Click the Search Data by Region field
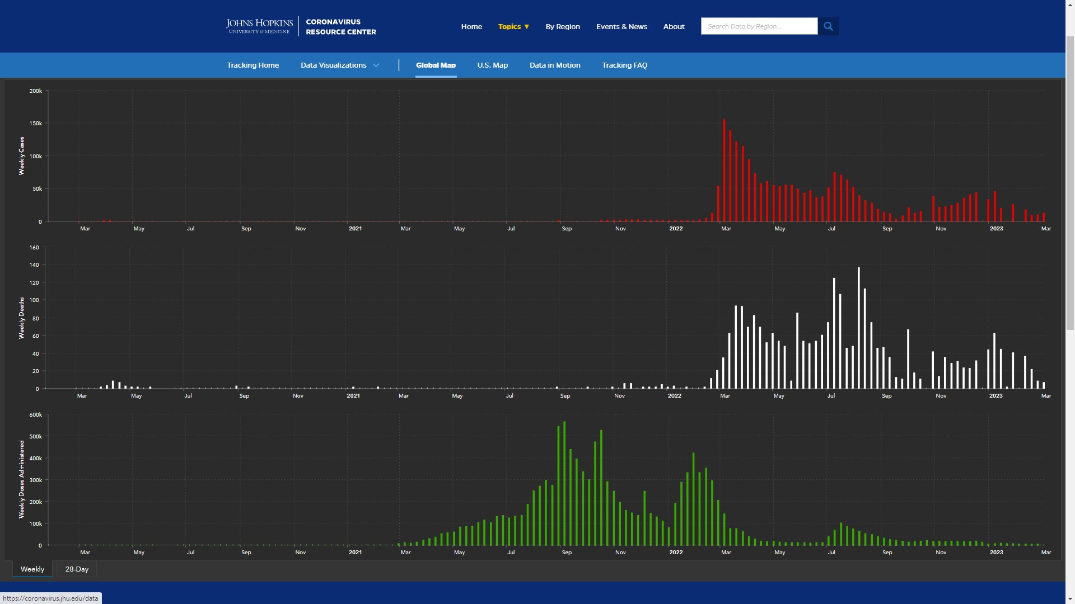This screenshot has width=1075, height=604. pyautogui.click(x=759, y=26)
